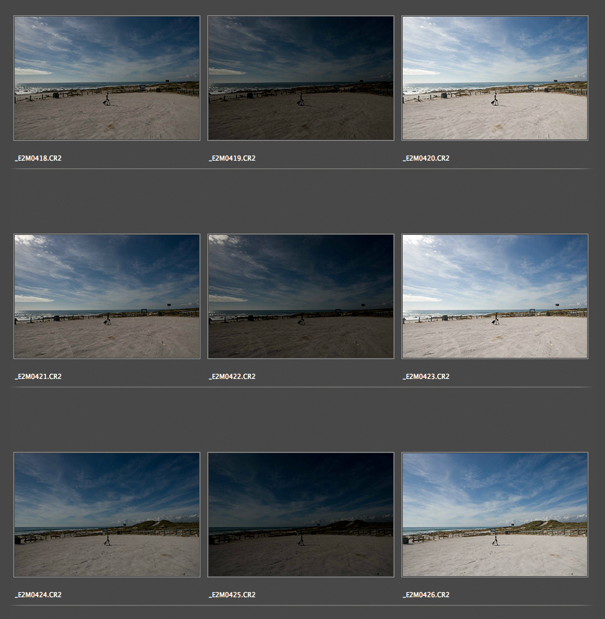Click the filename _E2M0421.CR2
Image resolution: width=605 pixels, height=619 pixels.
pyautogui.click(x=38, y=376)
